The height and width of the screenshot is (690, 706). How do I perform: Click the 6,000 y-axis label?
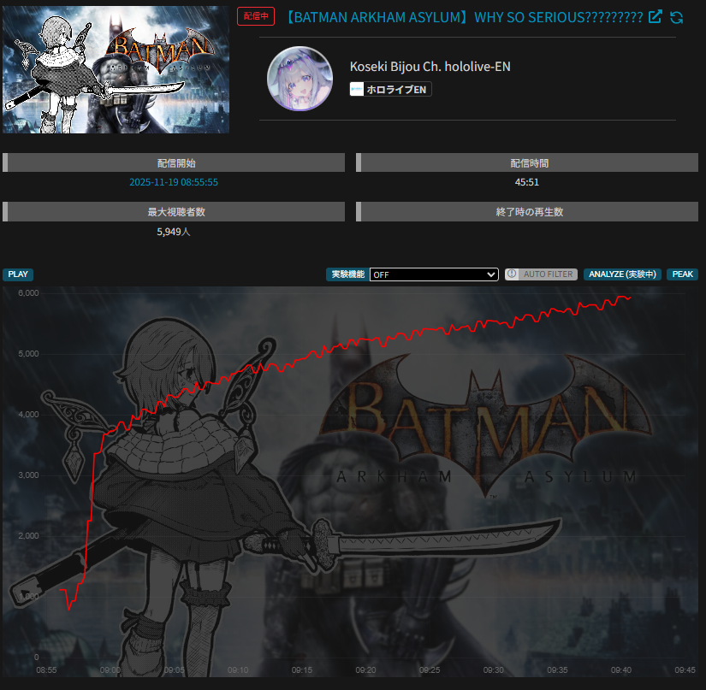click(x=28, y=292)
